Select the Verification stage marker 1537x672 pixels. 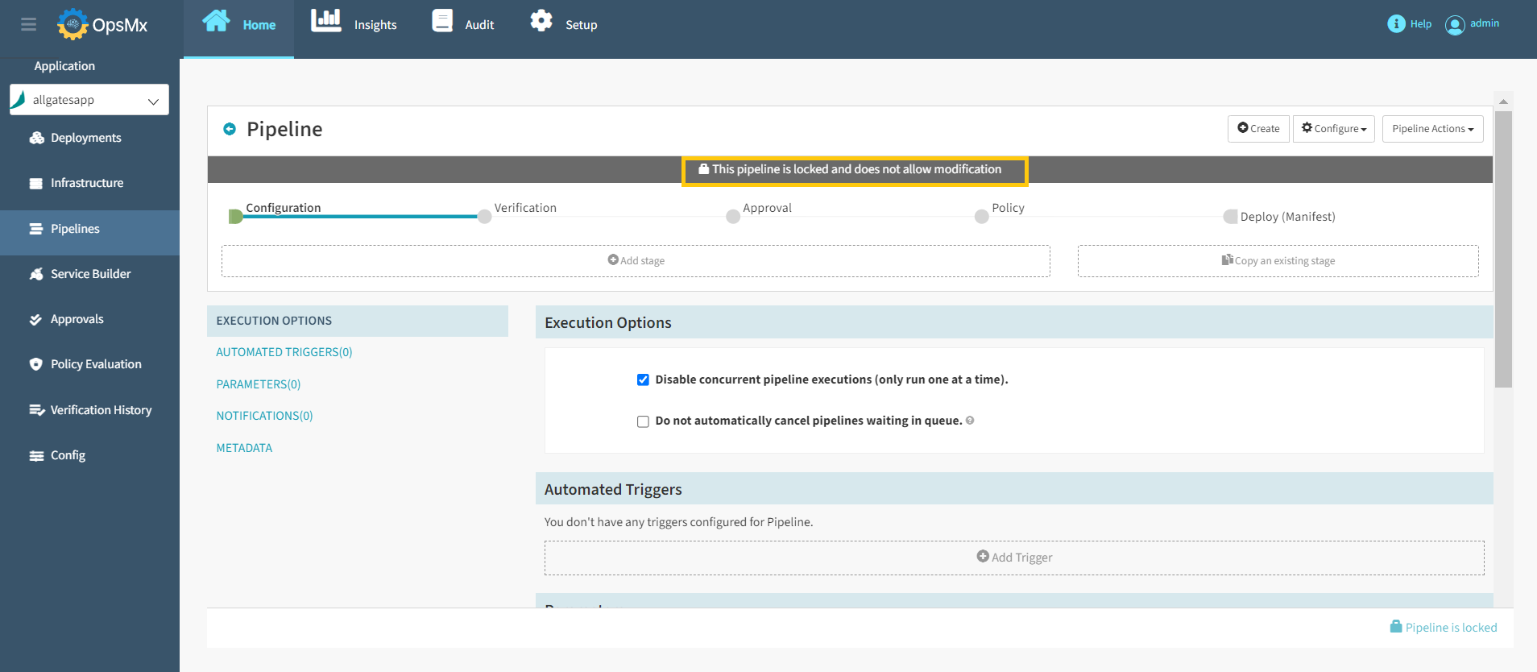(x=485, y=216)
